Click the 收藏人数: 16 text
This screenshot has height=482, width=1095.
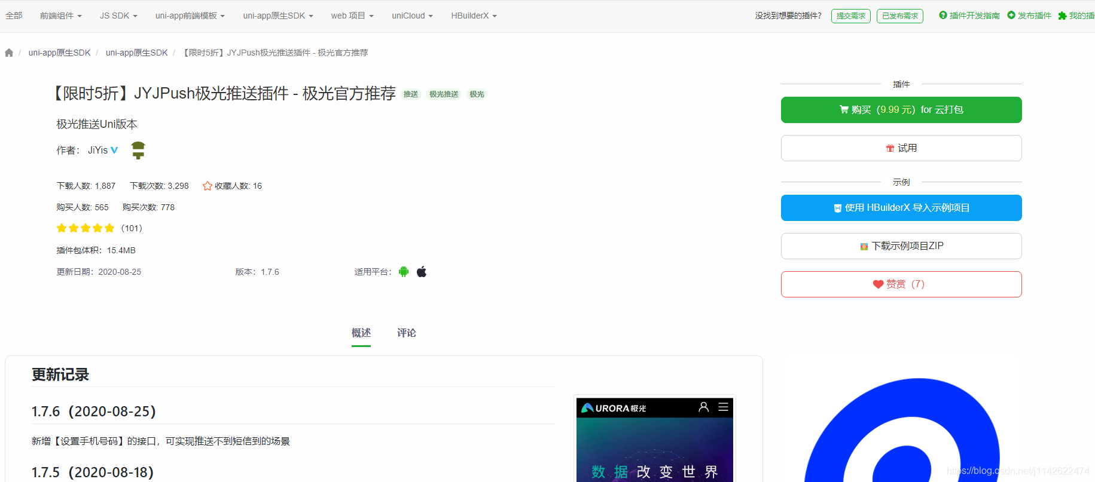238,186
